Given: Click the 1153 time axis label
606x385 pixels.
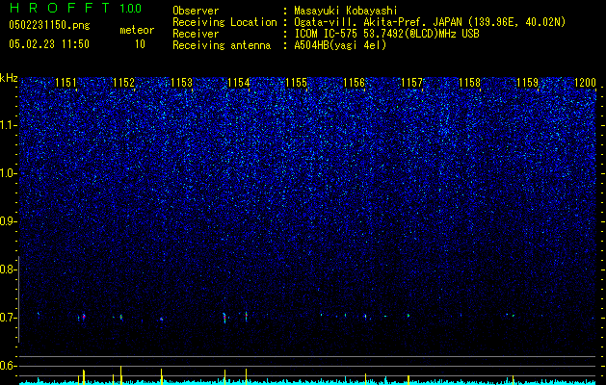Looking at the screenshot, I should tap(181, 82).
